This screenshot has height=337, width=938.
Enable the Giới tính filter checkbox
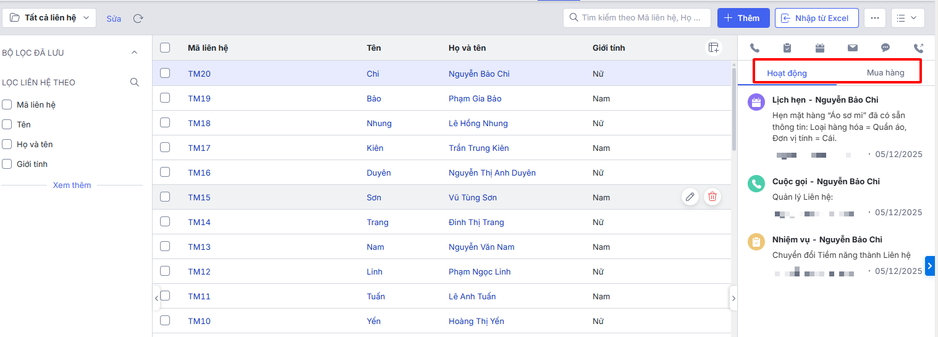click(7, 164)
